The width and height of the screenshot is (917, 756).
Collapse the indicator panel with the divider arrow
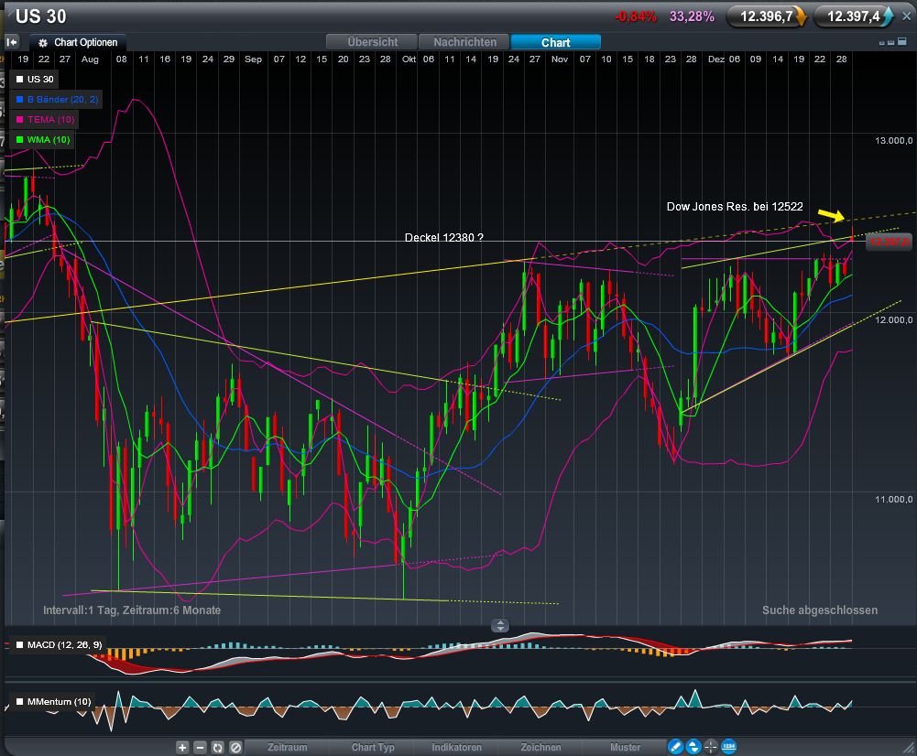coord(500,626)
